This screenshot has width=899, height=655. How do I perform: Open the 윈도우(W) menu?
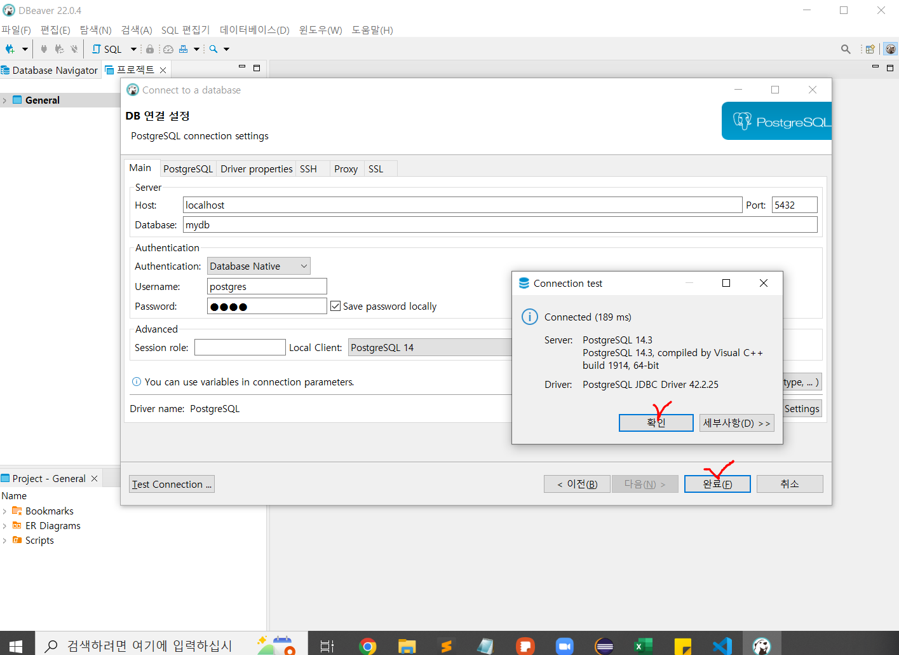[x=320, y=30]
